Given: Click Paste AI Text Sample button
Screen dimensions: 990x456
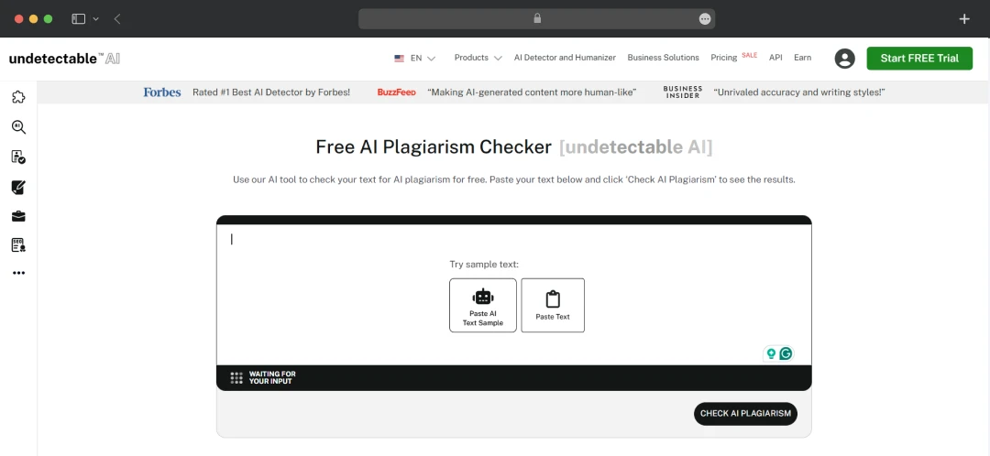Looking at the screenshot, I should point(483,305).
